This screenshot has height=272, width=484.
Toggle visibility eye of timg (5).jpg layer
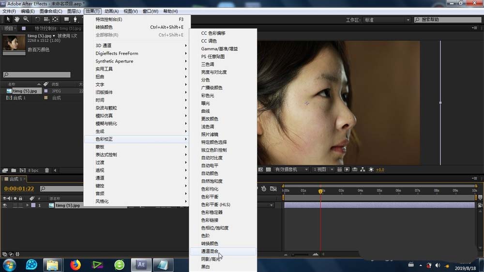(x=5, y=205)
